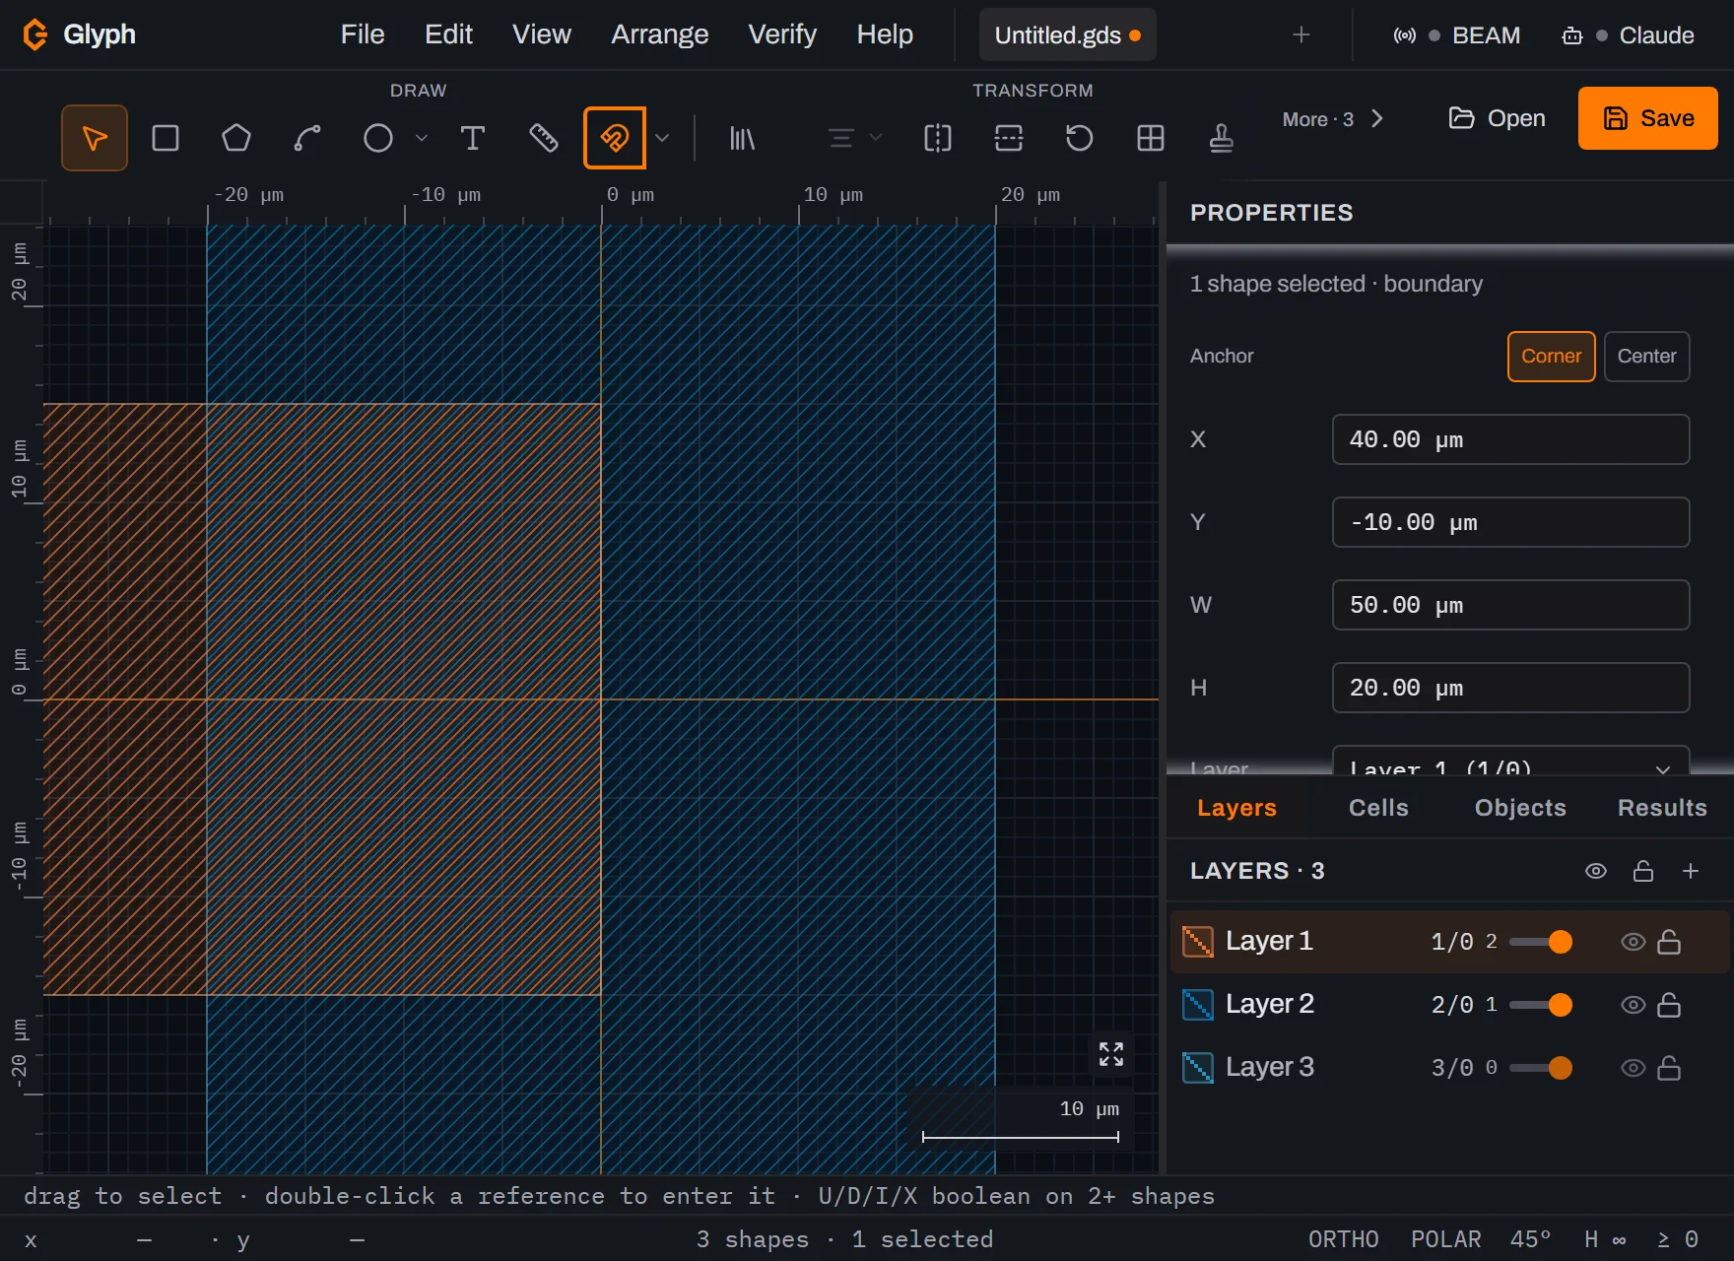1734x1261 pixels.
Task: Lock Layer 1 with its padlock
Action: (x=1669, y=942)
